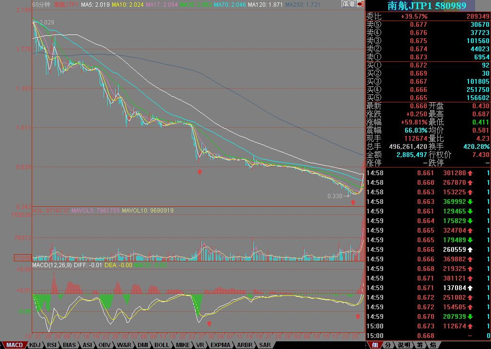
Task: Click the rightmost red arrow in the MACD panel
Action: pyautogui.click(x=358, y=316)
